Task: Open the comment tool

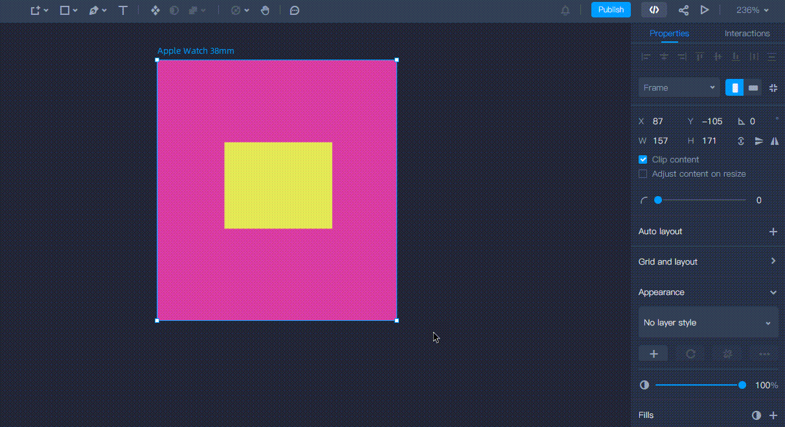Action: point(295,10)
